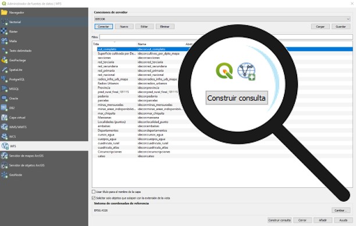Select the 'Departamentos' layer row

coord(222,130)
